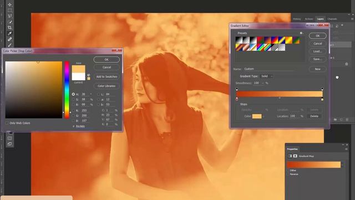This screenshot has width=355, height=200.
Task: Cancel the Color Picker dialog
Action: coord(106,67)
